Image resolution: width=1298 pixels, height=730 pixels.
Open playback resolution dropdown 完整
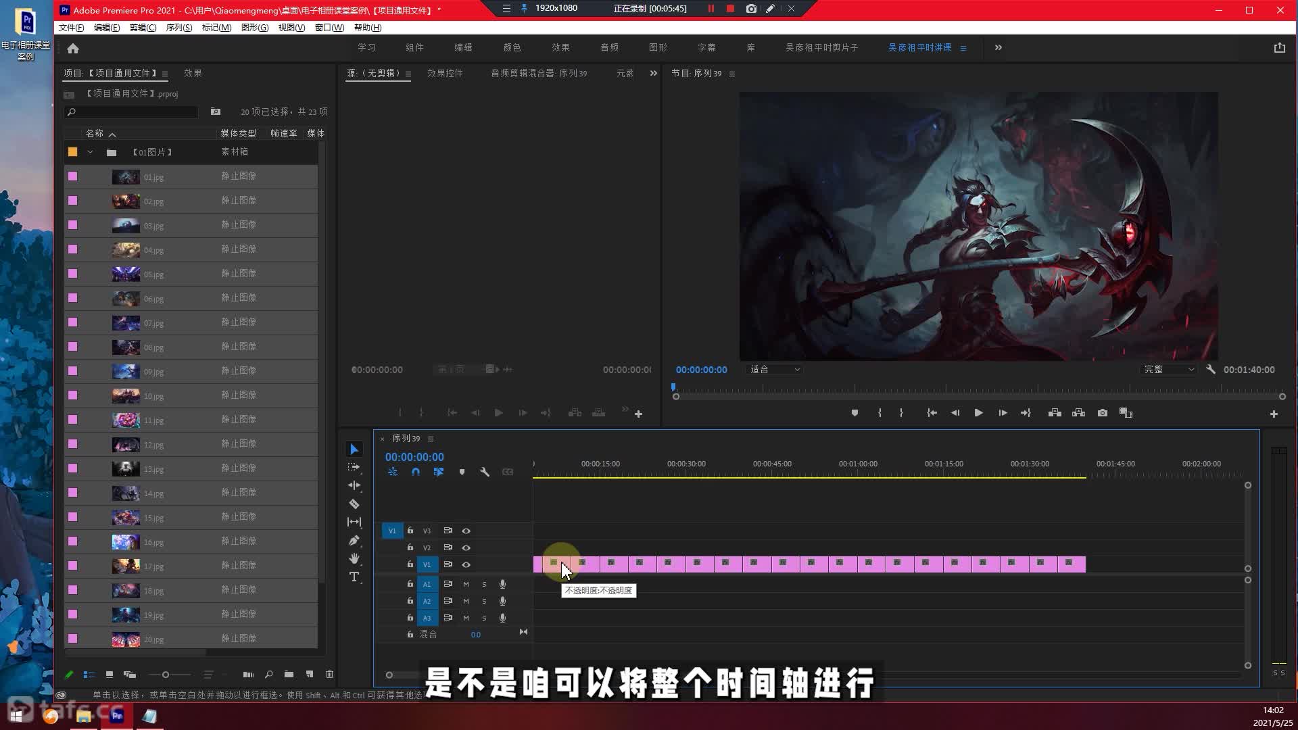(1168, 370)
